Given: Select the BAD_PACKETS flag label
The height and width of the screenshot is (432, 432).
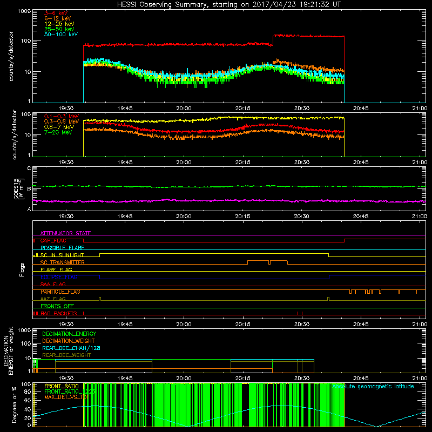Looking at the screenshot, I should click(59, 313).
